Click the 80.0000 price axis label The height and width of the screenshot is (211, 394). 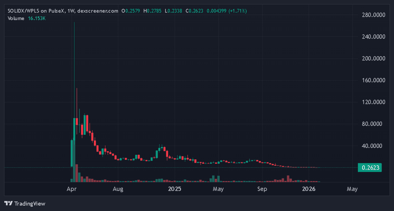[x=373, y=124]
